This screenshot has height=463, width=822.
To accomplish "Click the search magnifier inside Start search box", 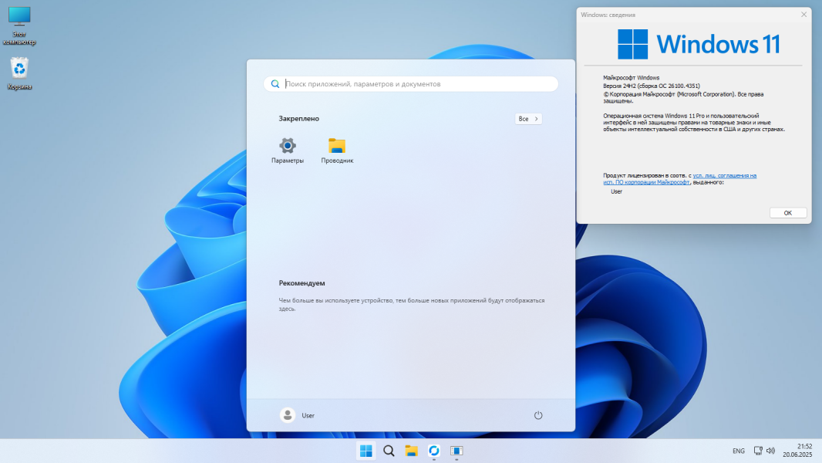I will [x=275, y=84].
